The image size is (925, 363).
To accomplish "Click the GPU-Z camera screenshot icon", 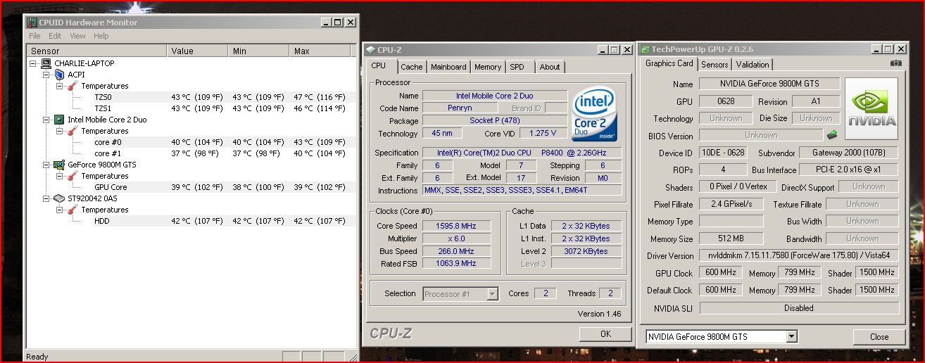I will [895, 63].
